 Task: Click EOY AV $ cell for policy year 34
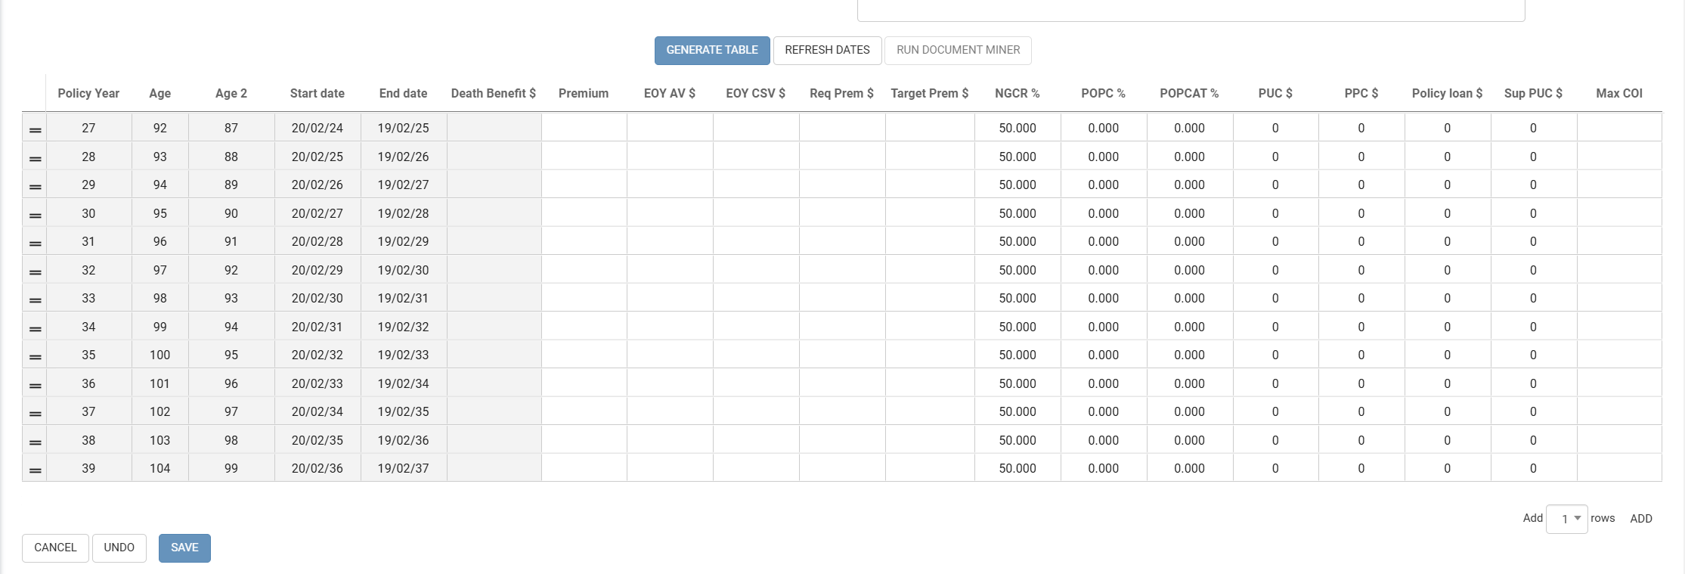click(669, 327)
